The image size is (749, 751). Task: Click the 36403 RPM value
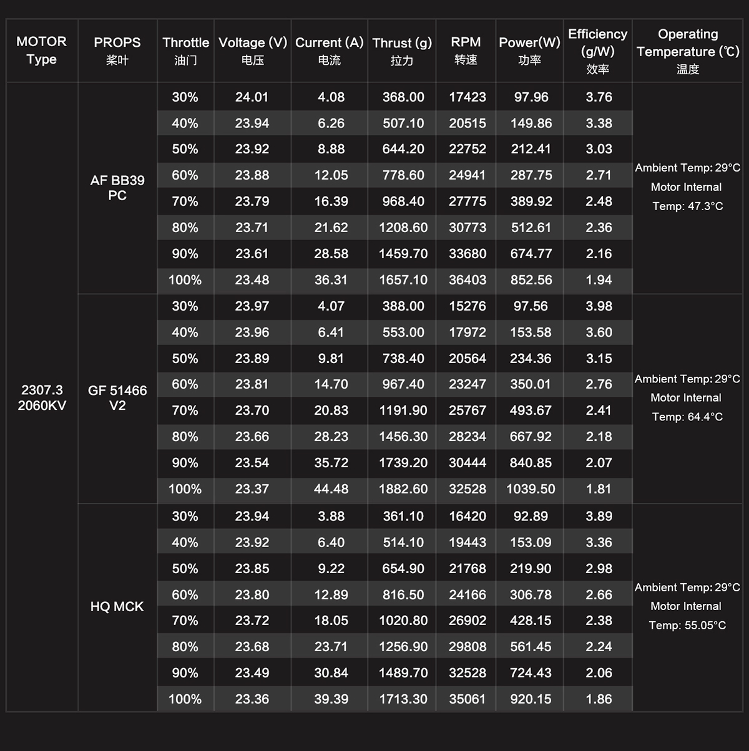coord(468,280)
